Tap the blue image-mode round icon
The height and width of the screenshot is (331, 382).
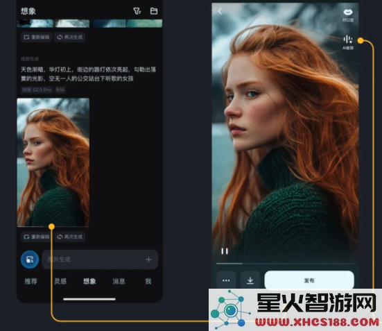coord(30,260)
